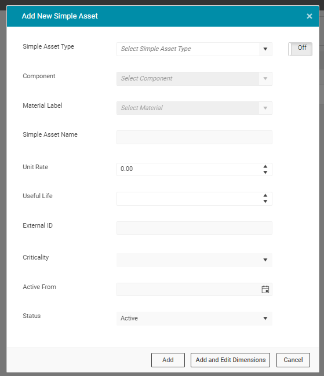Image resolution: width=324 pixels, height=376 pixels.
Task: Decrement Useful Life using down arrow
Action: (x=265, y=202)
